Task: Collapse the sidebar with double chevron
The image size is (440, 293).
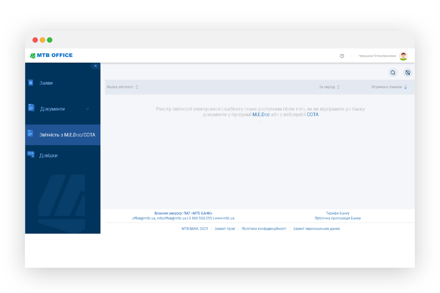Action: (95, 66)
